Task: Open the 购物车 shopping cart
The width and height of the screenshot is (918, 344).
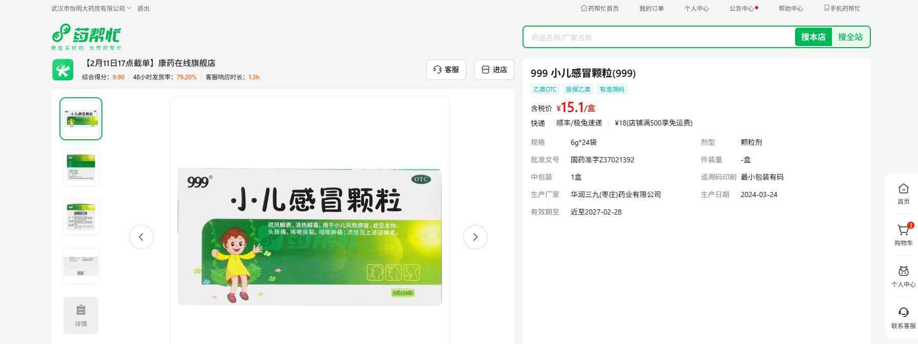Action: click(x=903, y=235)
